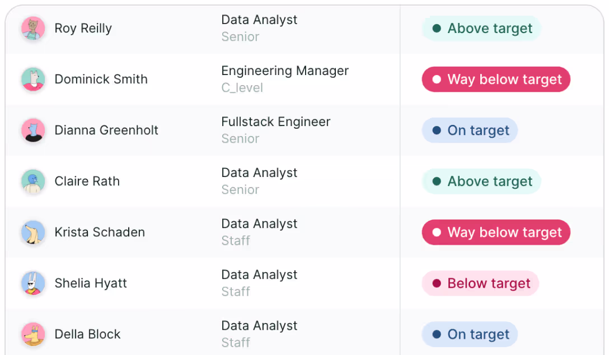
Task: Open Roy Reilly's name link
Action: coord(83,29)
